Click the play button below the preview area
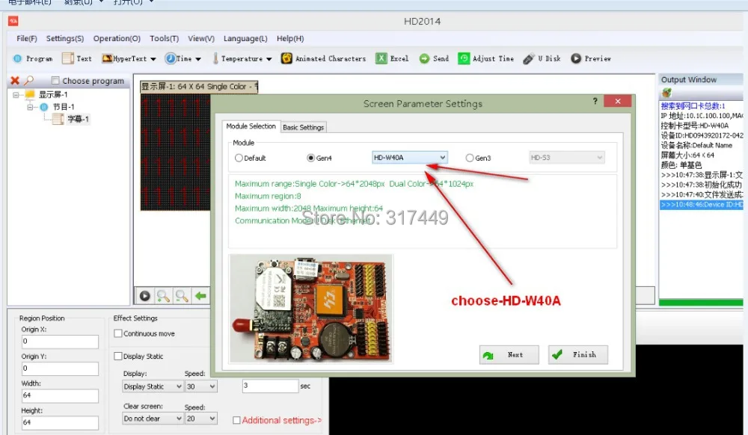Viewport: 748px width, 435px height. [145, 296]
